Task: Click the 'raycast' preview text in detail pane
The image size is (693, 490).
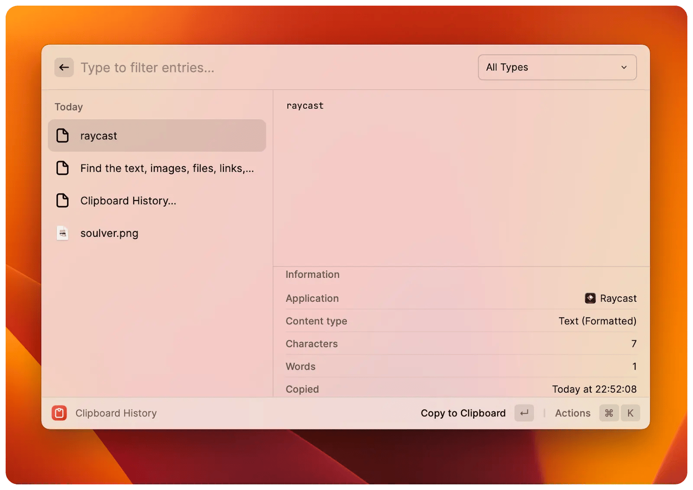Action: click(x=305, y=106)
